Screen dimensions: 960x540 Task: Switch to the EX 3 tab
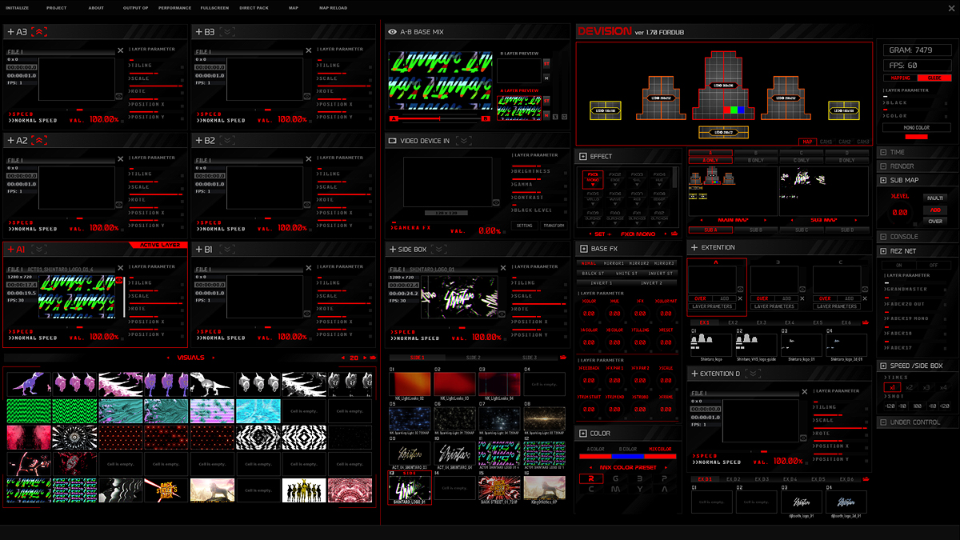[761, 322]
